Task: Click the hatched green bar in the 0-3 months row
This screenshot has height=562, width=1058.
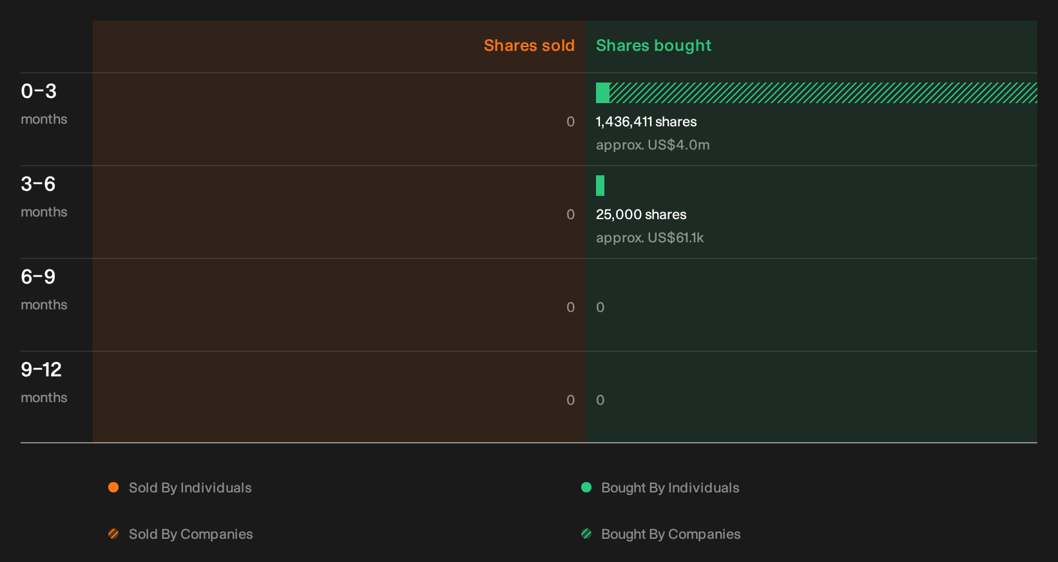Action: tap(823, 93)
